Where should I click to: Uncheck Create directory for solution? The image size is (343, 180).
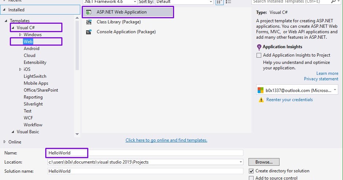click(x=251, y=171)
